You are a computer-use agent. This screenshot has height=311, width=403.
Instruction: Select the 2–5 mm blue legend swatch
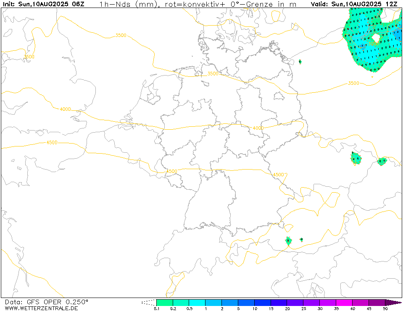pos(230,303)
